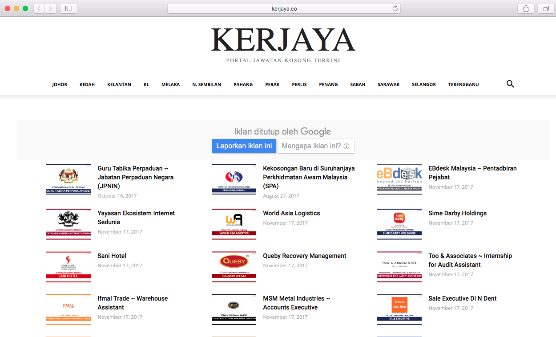View the Sani Hotel vacancy link
The height and width of the screenshot is (337, 556).
pos(112,256)
